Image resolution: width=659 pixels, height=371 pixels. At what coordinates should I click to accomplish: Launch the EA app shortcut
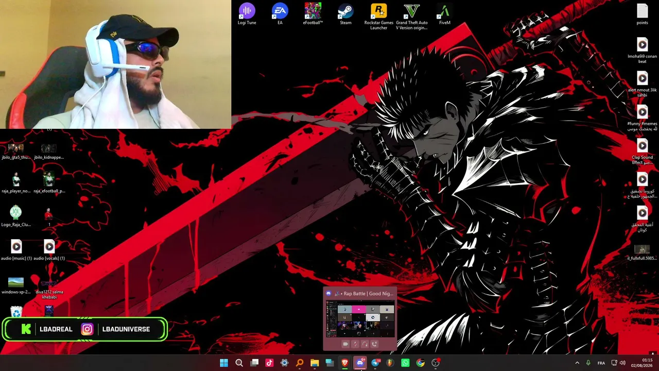point(280,14)
